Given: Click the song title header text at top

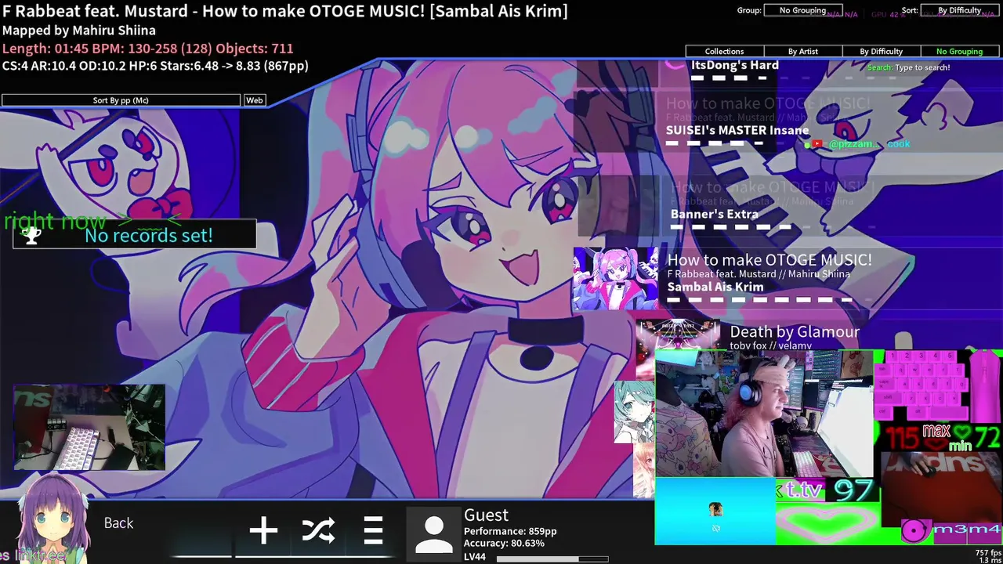Looking at the screenshot, I should tap(284, 11).
